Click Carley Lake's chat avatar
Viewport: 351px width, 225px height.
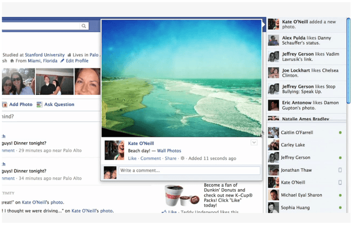(x=273, y=145)
